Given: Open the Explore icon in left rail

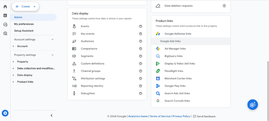Looking at the screenshot, I should tap(5, 24).
